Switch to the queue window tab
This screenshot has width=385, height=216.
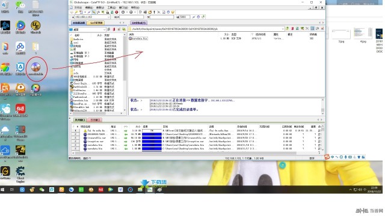click(x=80, y=120)
